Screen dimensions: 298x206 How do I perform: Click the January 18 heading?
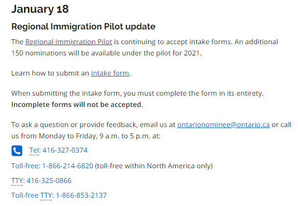(x=40, y=9)
